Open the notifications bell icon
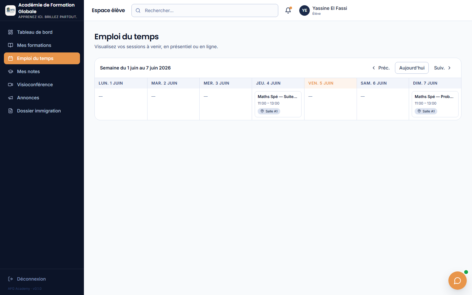Image resolution: width=472 pixels, height=295 pixels. point(288,10)
